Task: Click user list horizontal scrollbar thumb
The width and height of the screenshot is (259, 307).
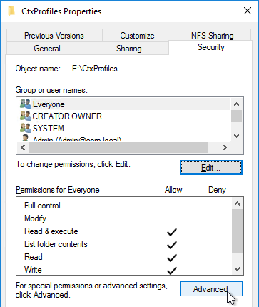Action: (x=118, y=148)
